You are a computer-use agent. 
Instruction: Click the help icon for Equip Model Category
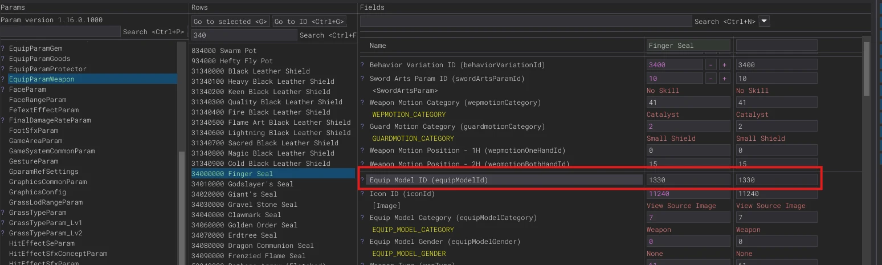[362, 218]
